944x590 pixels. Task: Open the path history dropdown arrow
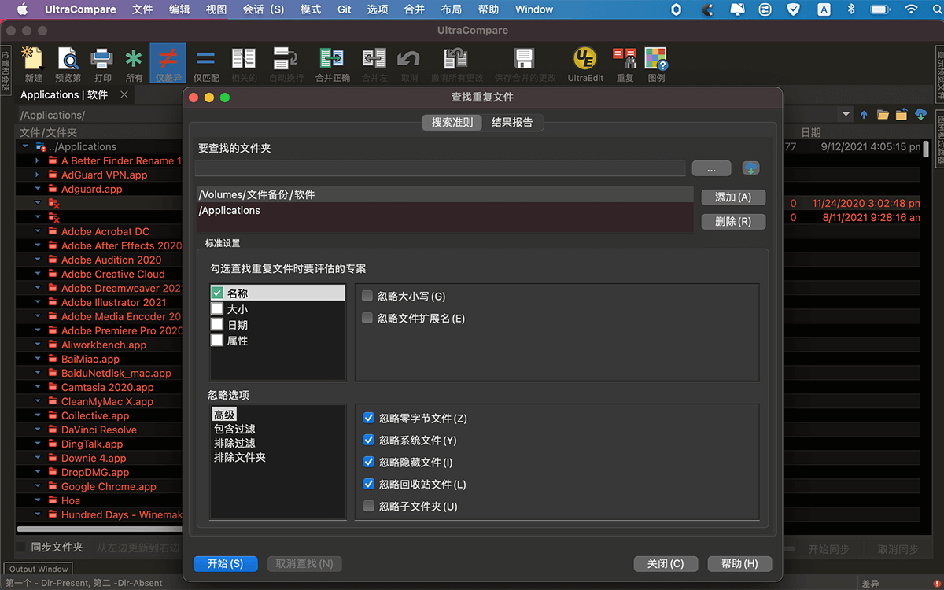(846, 115)
